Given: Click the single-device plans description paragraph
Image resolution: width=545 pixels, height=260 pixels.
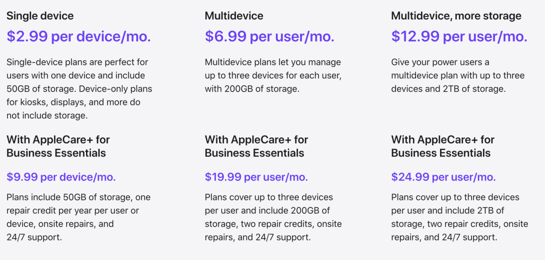Looking at the screenshot, I should tap(79, 82).
